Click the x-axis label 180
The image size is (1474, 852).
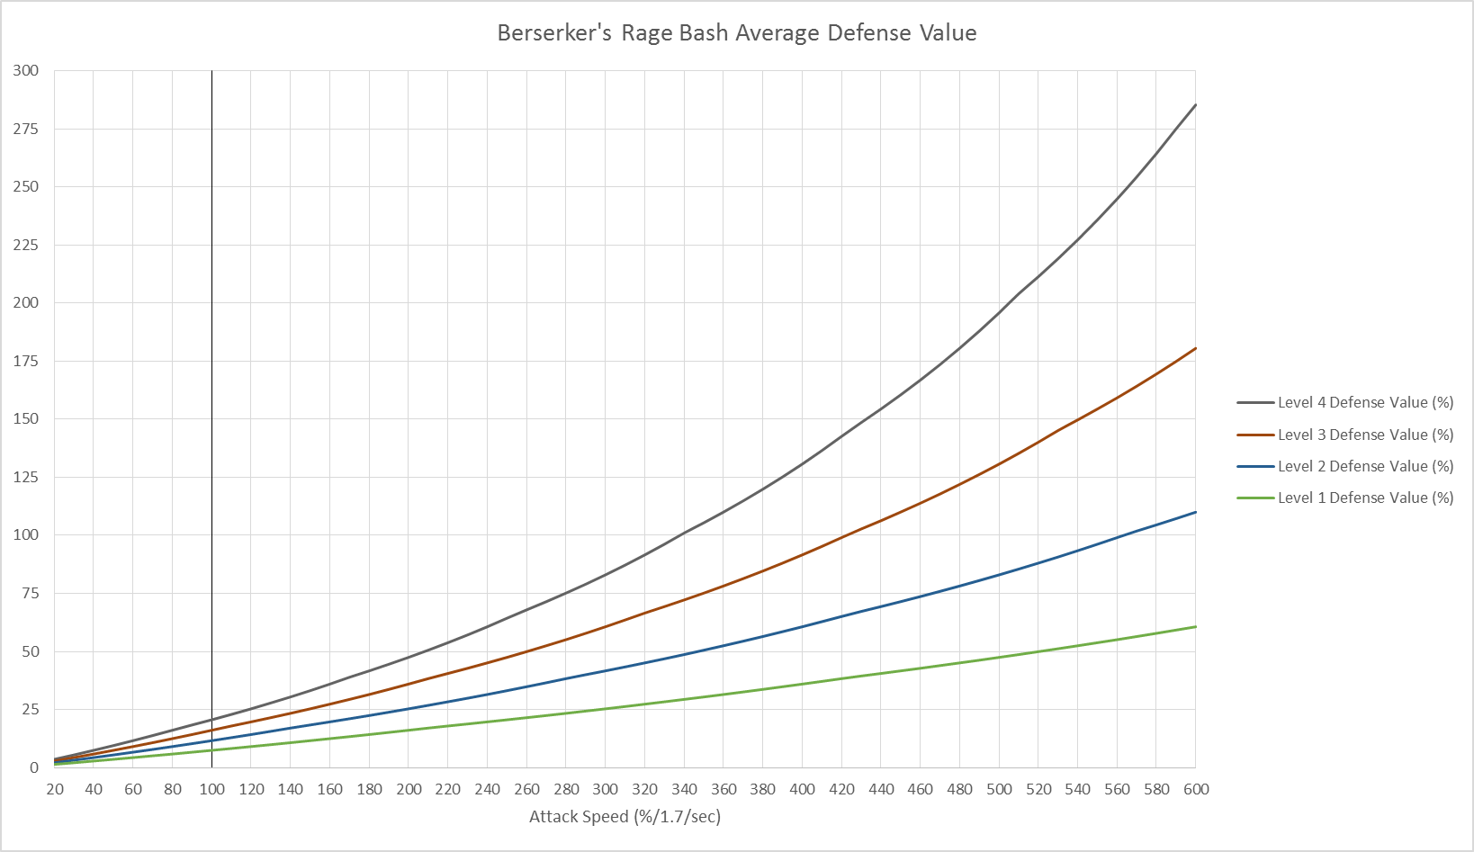[370, 789]
